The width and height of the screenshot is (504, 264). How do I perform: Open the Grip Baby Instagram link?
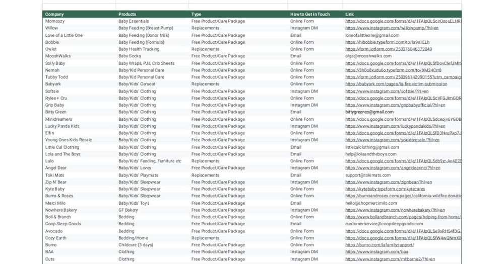(x=395, y=105)
